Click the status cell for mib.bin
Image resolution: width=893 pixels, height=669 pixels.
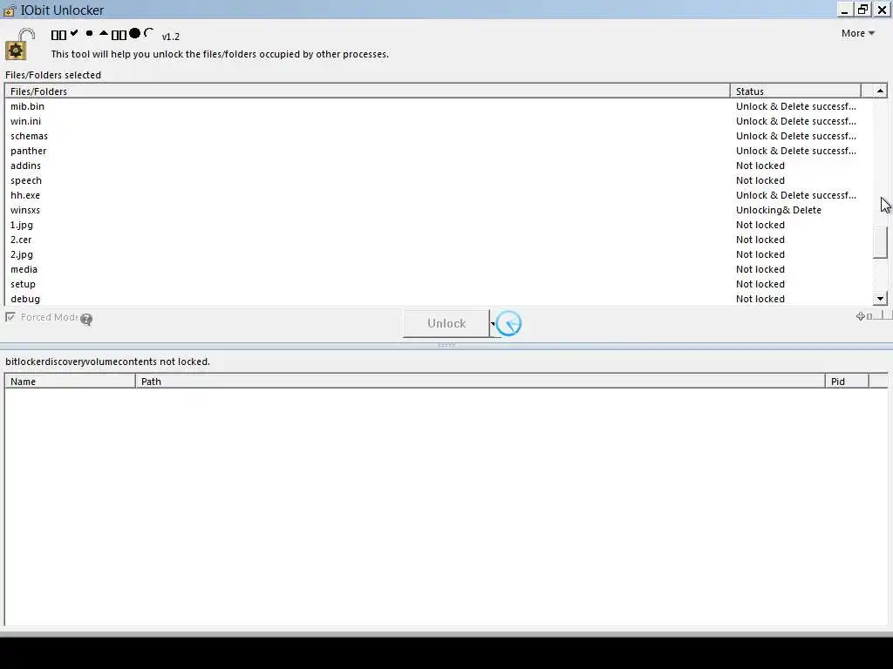pos(795,106)
